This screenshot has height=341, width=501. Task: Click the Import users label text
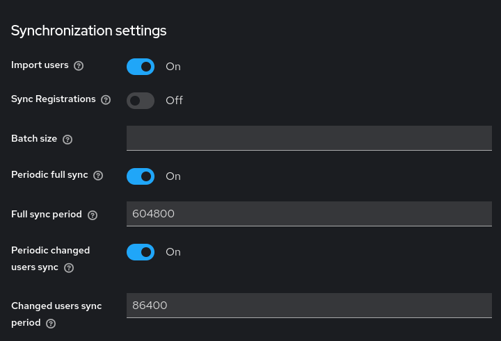[x=40, y=65]
